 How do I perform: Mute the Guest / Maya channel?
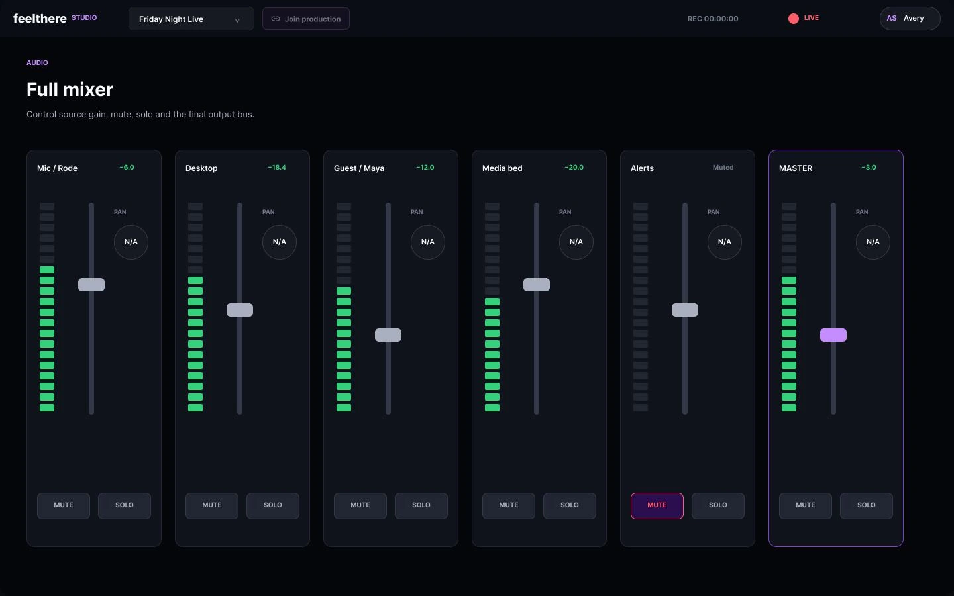coord(360,505)
